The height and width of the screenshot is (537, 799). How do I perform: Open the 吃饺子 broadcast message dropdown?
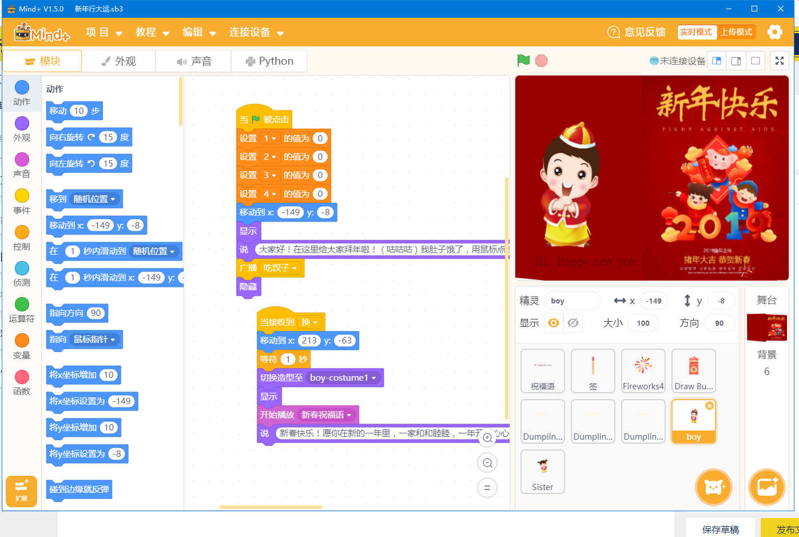pos(280,268)
